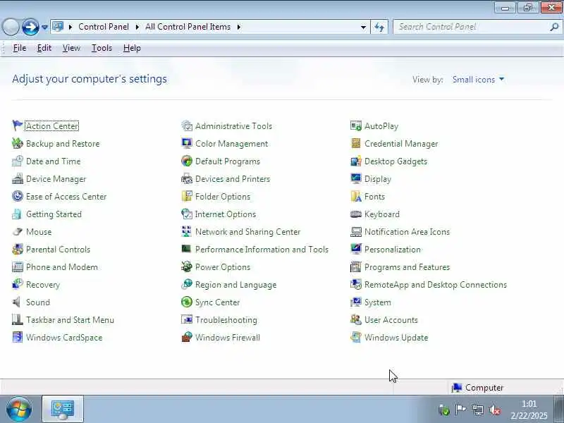Open Notification Area Icons link
The image size is (564, 423).
click(407, 232)
